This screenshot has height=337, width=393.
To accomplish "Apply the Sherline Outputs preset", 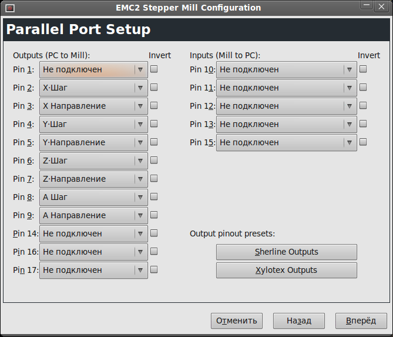I will pos(286,252).
